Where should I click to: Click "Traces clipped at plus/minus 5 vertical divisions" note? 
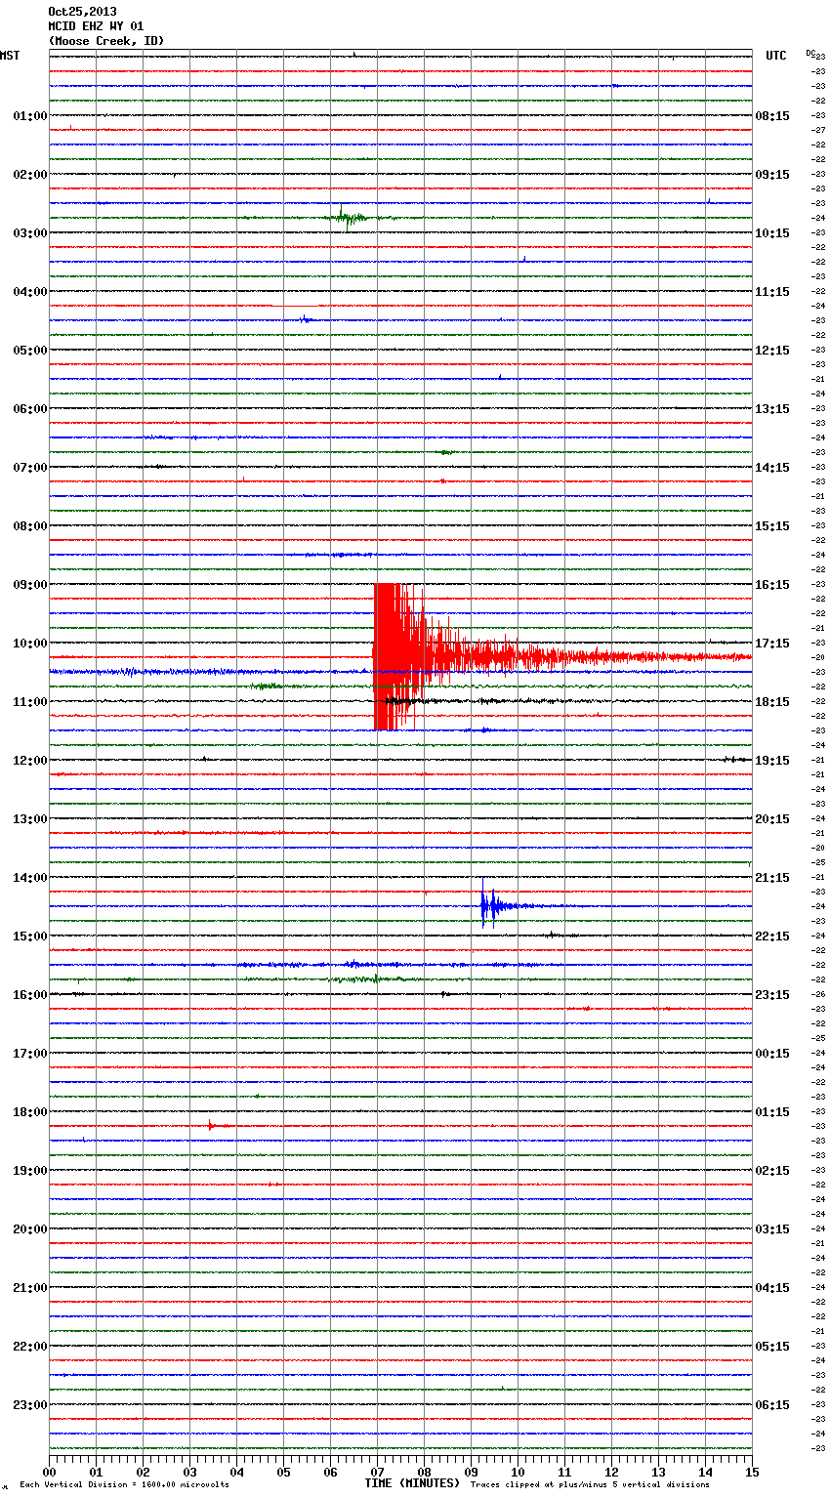(x=590, y=1485)
